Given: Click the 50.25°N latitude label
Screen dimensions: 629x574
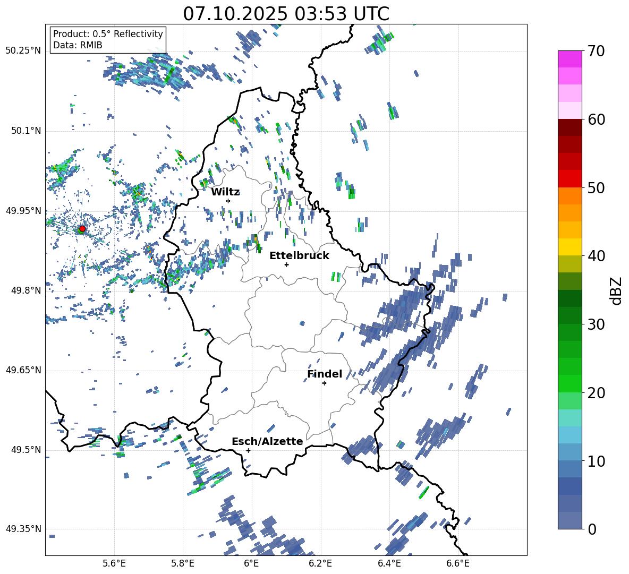Looking at the screenshot, I should (x=23, y=51).
